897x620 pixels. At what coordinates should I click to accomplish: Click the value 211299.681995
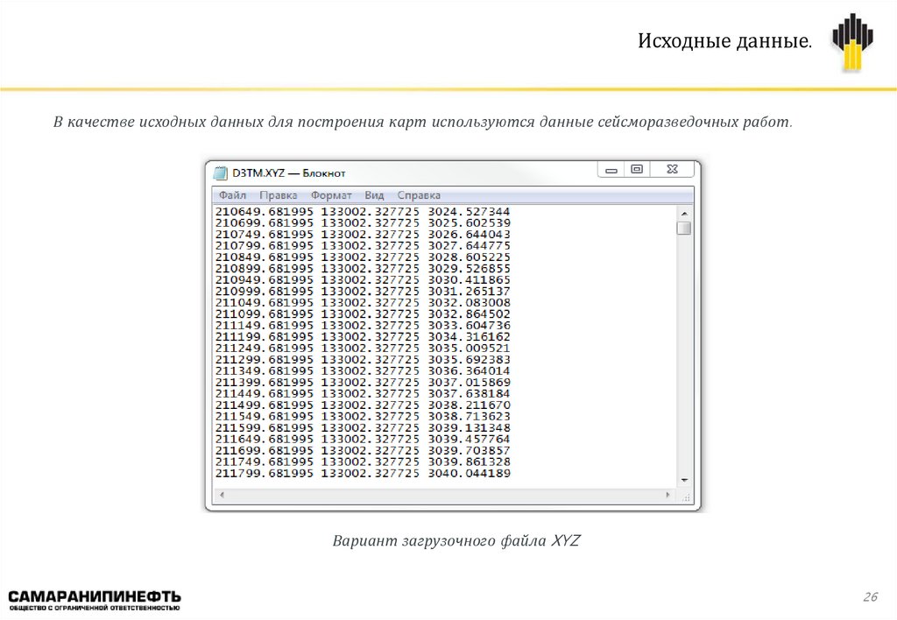click(x=265, y=360)
